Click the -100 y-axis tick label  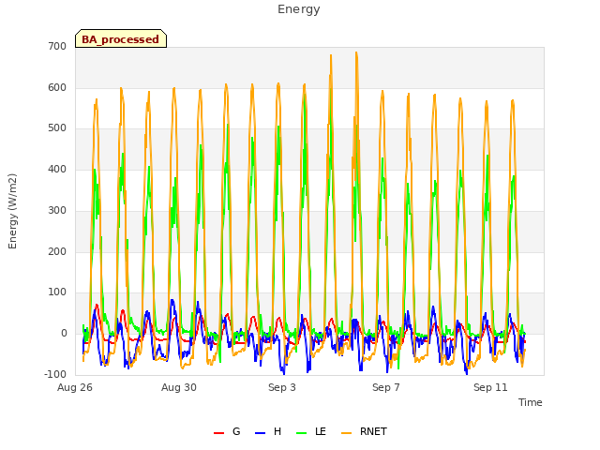tap(55, 374)
